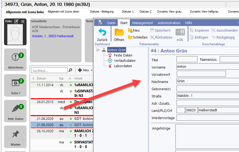Open the Management ribbon tab

pyautogui.click(x=142, y=23)
